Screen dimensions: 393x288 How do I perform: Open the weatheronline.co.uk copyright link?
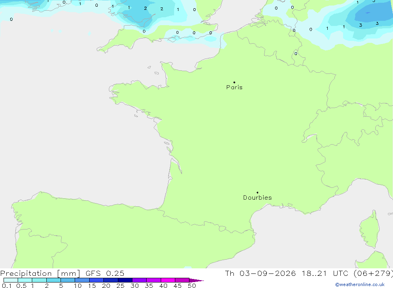(x=360, y=284)
